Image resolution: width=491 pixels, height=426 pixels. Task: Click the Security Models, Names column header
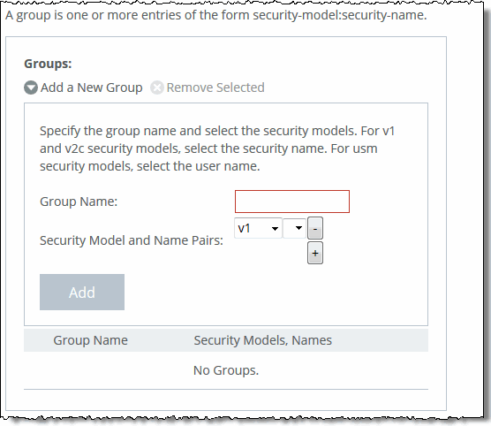click(x=263, y=340)
